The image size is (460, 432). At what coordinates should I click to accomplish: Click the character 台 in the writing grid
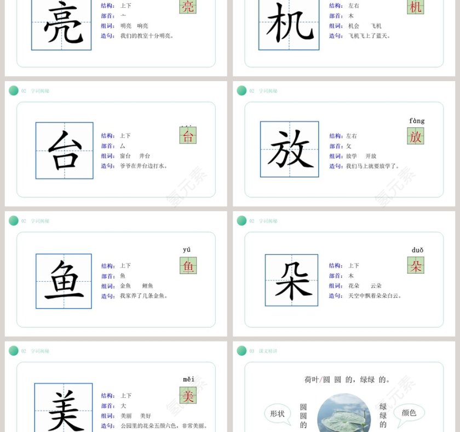click(62, 150)
